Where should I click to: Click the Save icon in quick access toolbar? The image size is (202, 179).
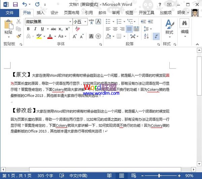pyautogui.click(x=15, y=4)
